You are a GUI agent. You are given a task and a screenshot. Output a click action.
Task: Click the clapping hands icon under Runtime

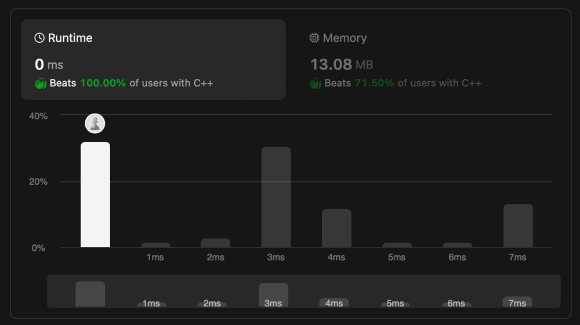(41, 83)
